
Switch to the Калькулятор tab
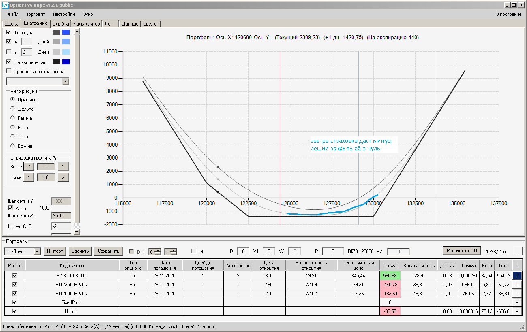tap(86, 24)
